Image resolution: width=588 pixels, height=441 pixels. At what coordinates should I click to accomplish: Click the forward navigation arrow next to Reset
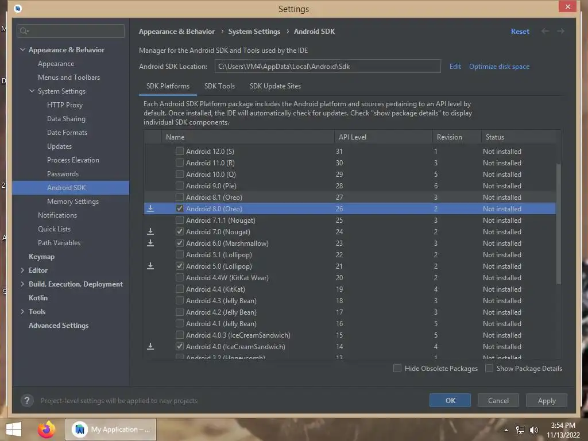[x=560, y=31]
